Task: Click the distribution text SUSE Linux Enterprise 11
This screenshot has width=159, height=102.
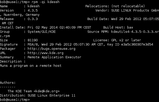Action: click(x=52, y=95)
